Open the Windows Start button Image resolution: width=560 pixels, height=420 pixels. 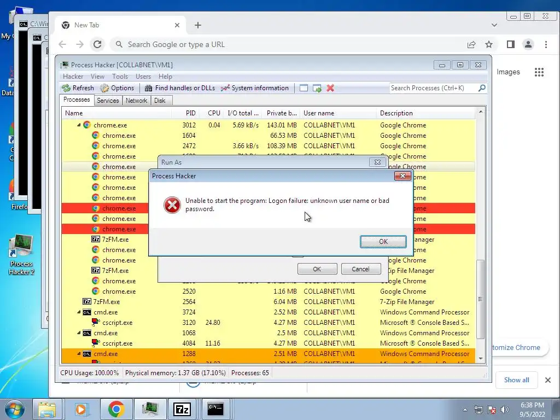click(x=15, y=409)
